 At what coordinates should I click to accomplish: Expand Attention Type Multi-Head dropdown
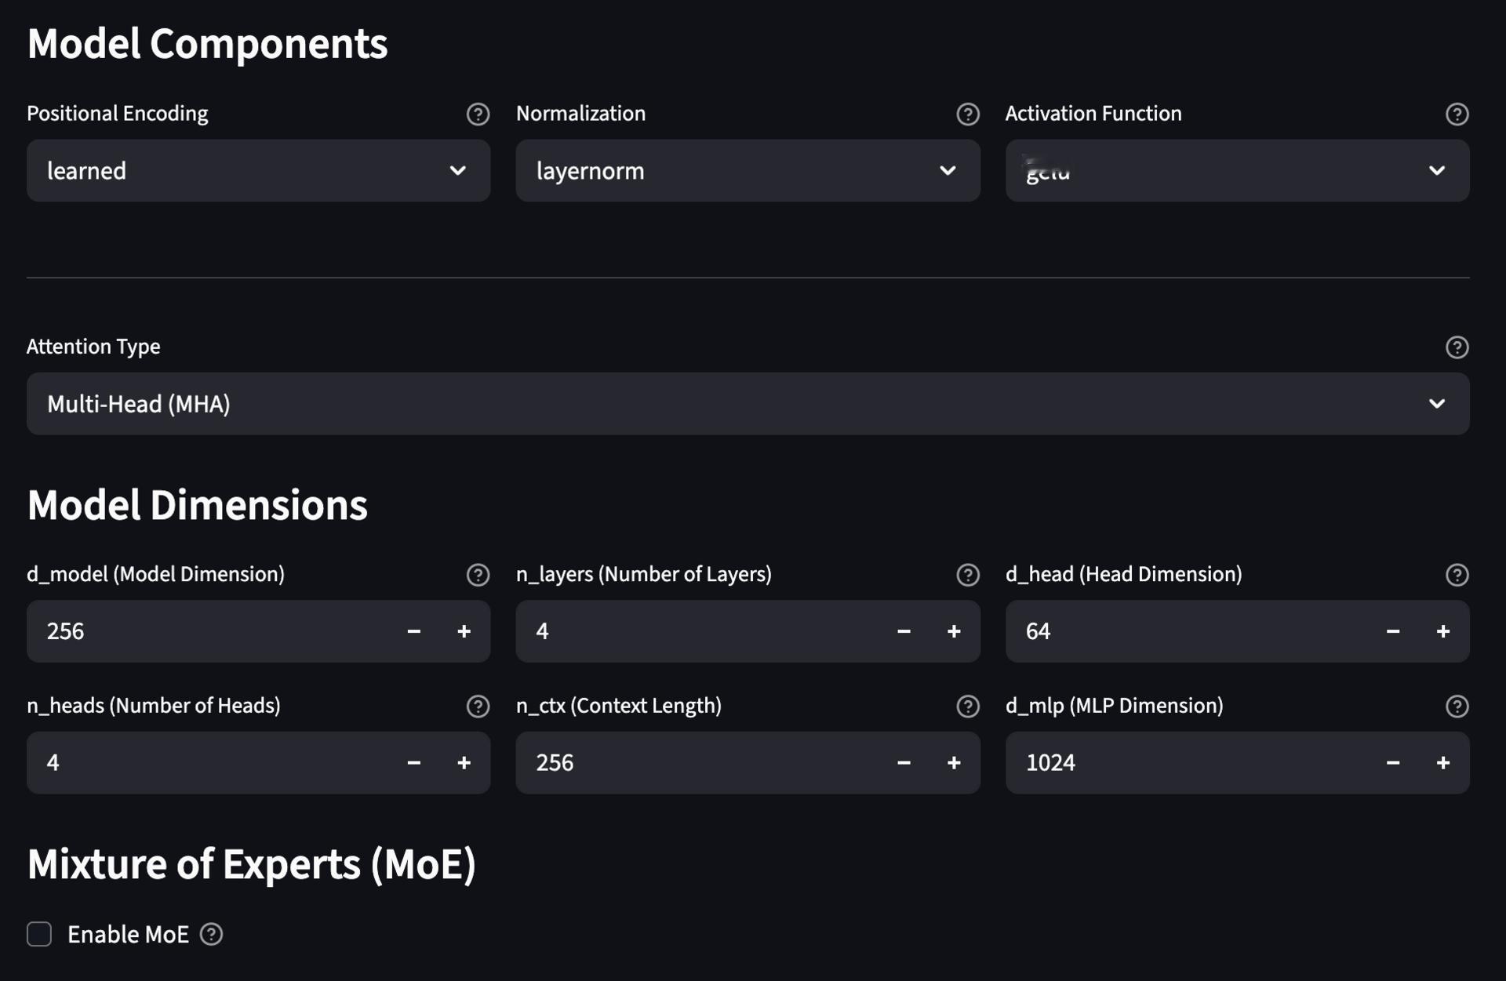[747, 404]
